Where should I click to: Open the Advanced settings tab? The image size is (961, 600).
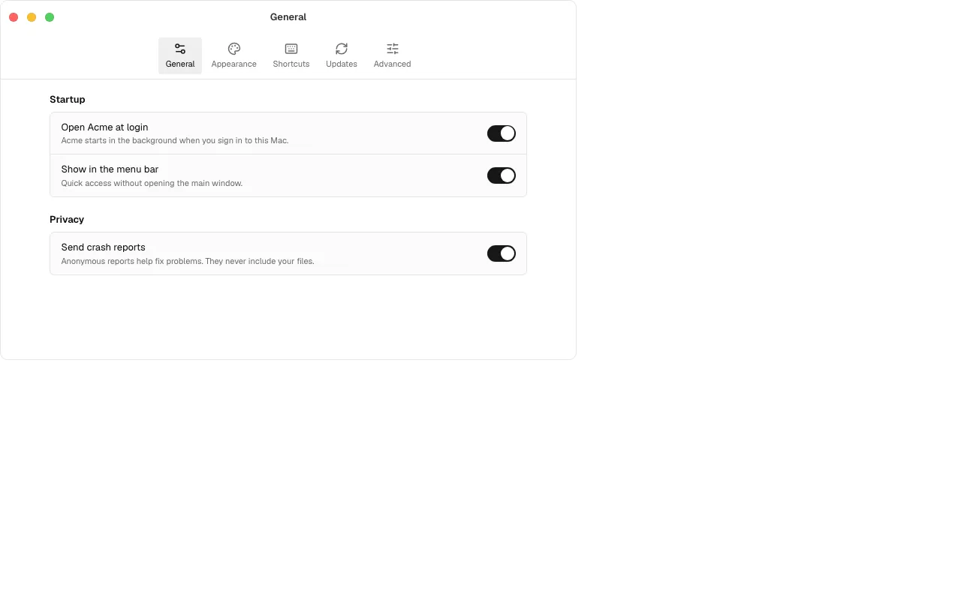point(393,56)
